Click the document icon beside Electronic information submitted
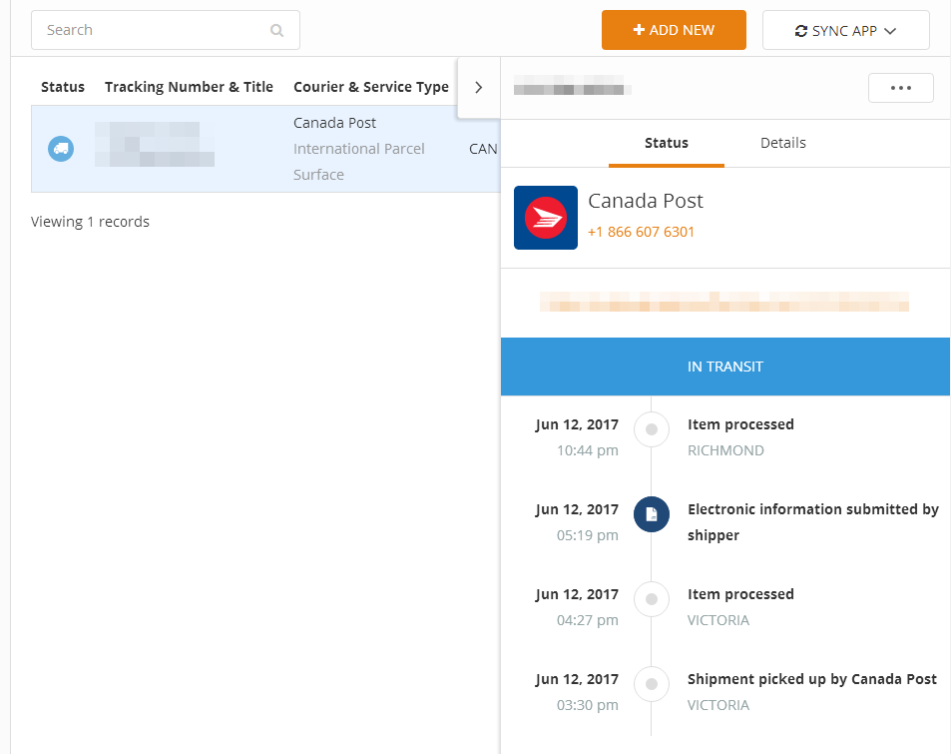This screenshot has width=951, height=754. pos(652,514)
